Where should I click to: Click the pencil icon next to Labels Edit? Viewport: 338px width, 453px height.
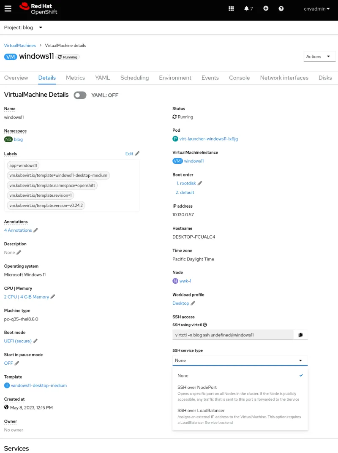137,154
